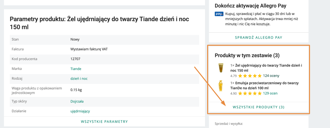Open the Tiande brand link

[76, 69]
